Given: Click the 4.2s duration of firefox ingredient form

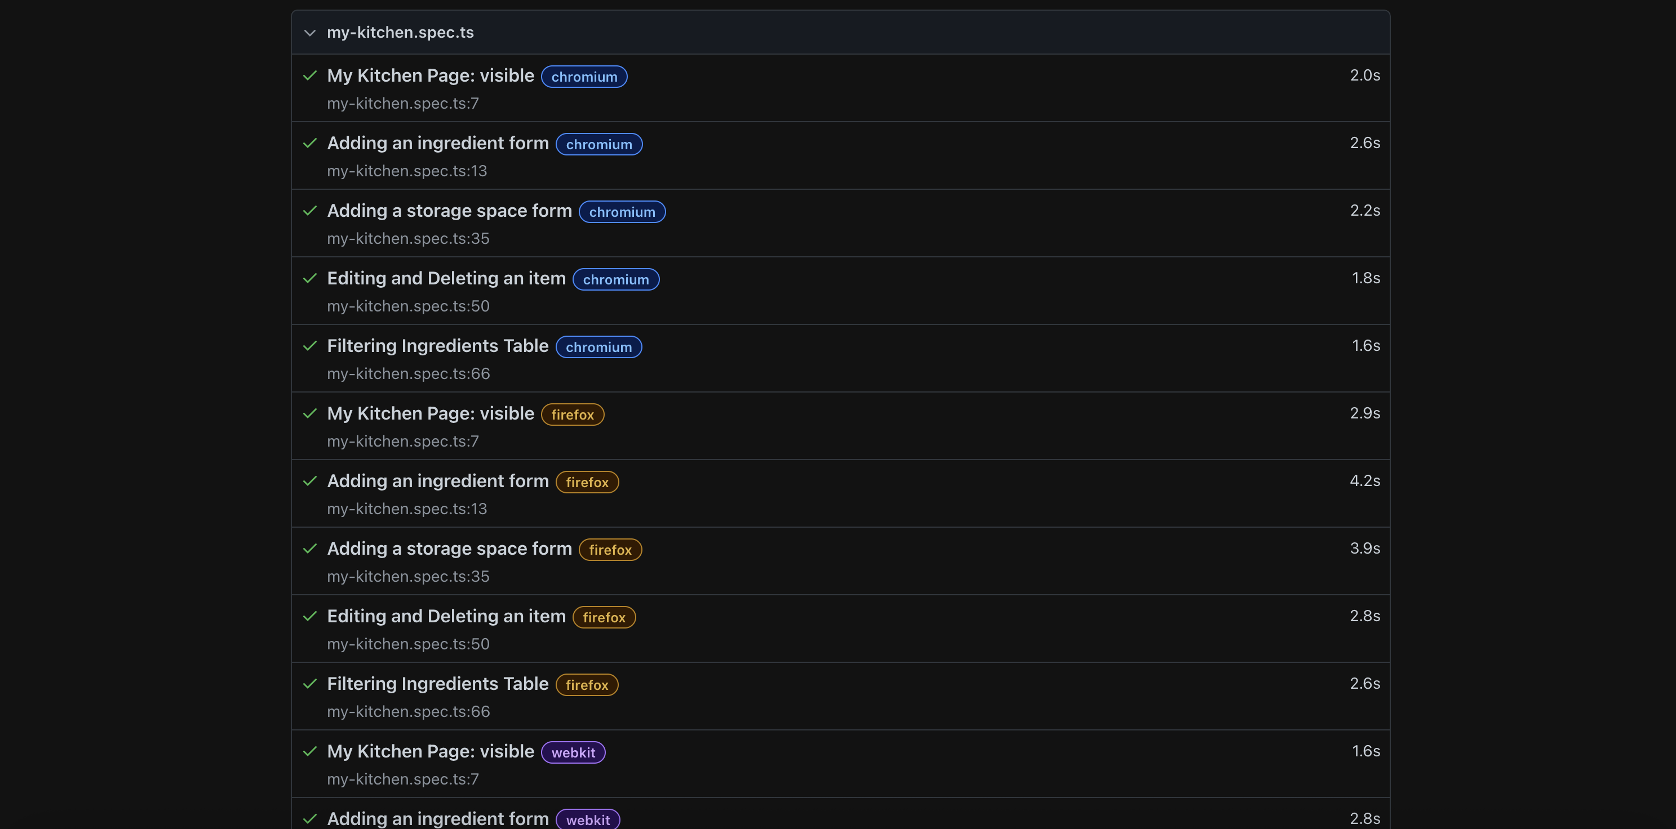Looking at the screenshot, I should point(1364,481).
